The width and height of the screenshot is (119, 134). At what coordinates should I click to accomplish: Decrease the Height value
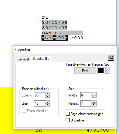pyautogui.click(x=94, y=105)
